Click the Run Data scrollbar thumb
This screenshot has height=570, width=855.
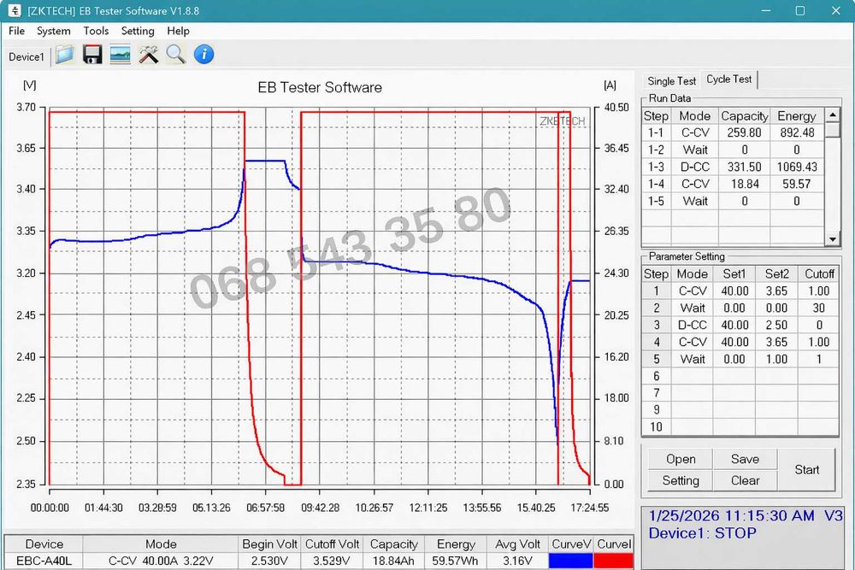(832, 130)
